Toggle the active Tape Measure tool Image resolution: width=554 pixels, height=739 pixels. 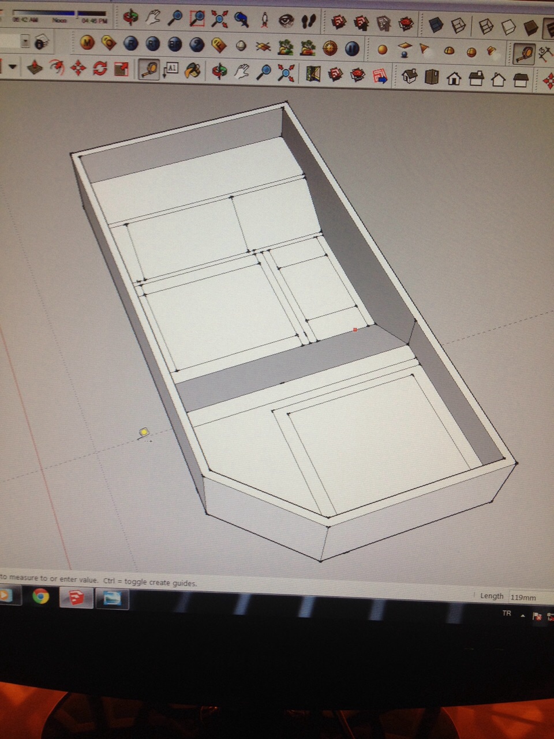click(149, 70)
